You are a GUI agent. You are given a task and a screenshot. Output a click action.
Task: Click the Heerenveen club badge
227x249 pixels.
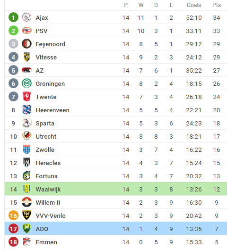coord(26,109)
